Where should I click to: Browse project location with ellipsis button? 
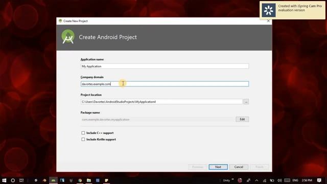click(x=246, y=102)
